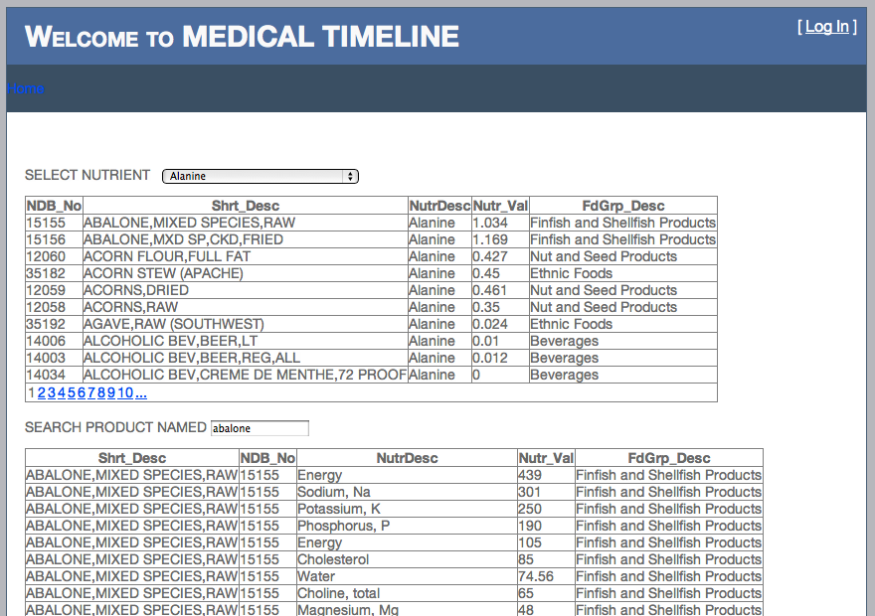Click the Sodium, Na cell in search results

(x=334, y=492)
